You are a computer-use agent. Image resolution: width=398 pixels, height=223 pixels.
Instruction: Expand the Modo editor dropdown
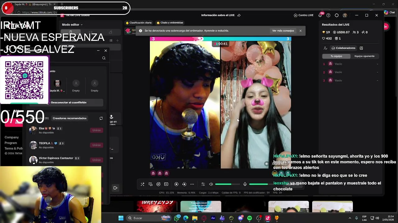click(x=72, y=24)
